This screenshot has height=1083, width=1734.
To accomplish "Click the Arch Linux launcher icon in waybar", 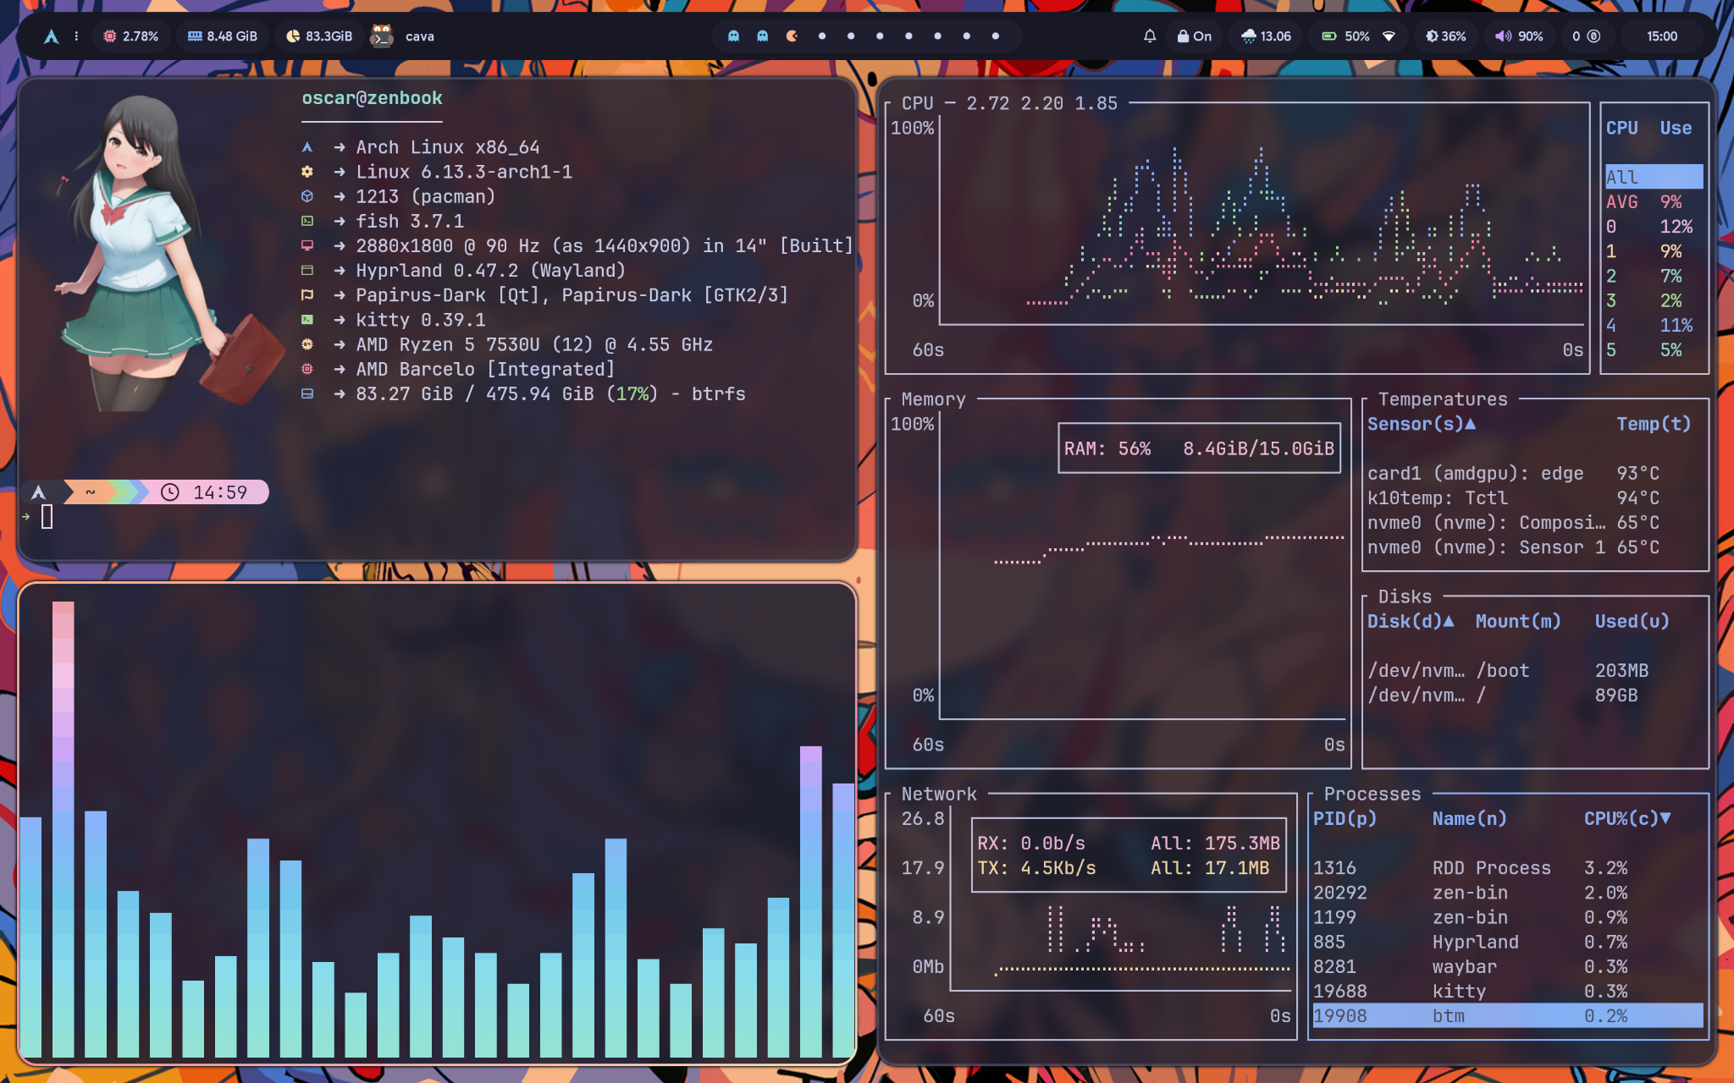I will [x=51, y=36].
